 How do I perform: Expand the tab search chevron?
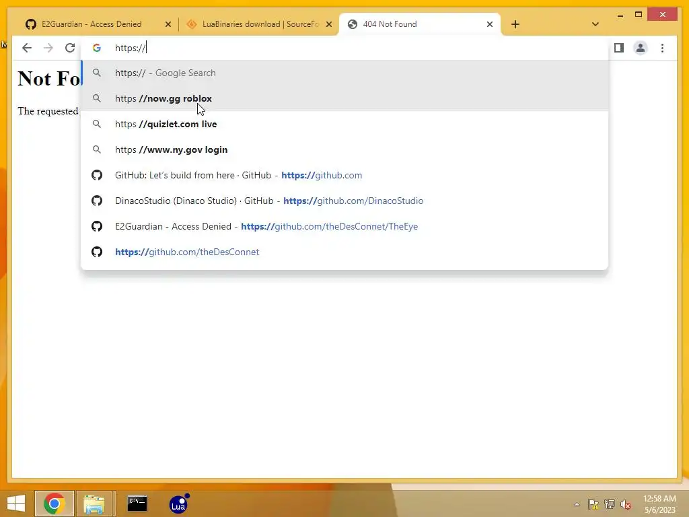pyautogui.click(x=595, y=24)
